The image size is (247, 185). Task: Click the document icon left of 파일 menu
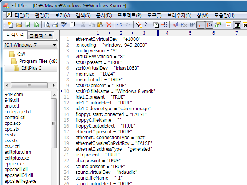click(8, 15)
